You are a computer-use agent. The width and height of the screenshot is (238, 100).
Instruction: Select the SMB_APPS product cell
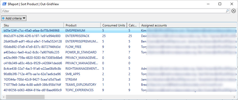[73, 74]
